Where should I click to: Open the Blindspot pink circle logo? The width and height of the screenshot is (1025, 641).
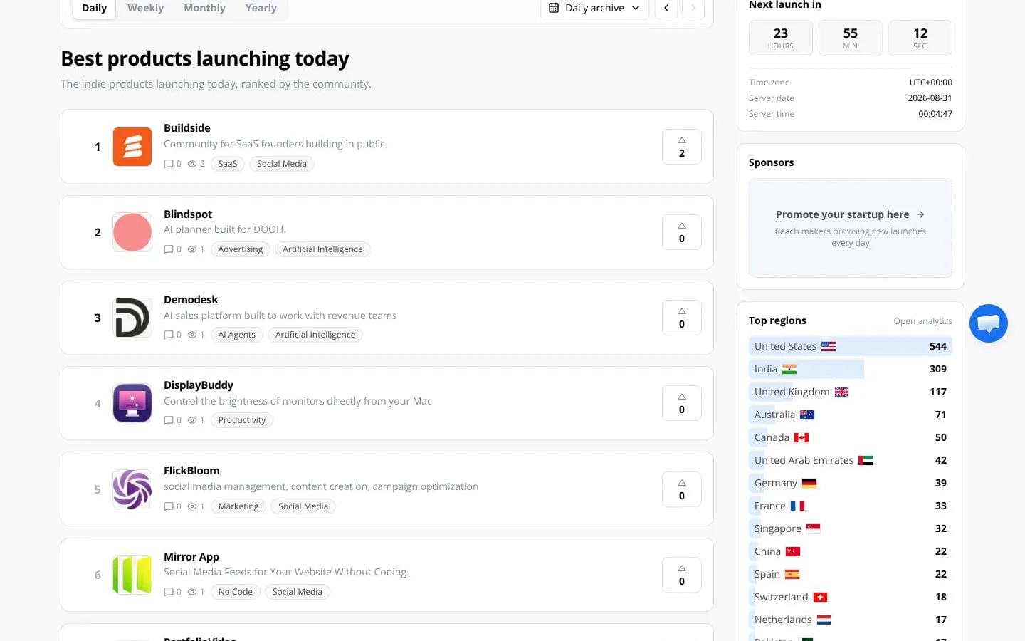pos(132,232)
